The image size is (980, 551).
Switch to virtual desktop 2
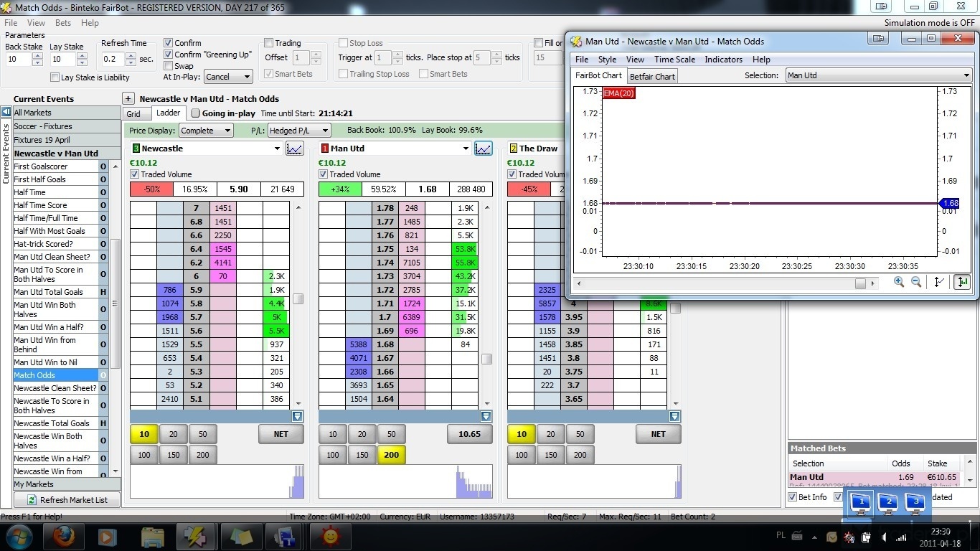click(888, 503)
